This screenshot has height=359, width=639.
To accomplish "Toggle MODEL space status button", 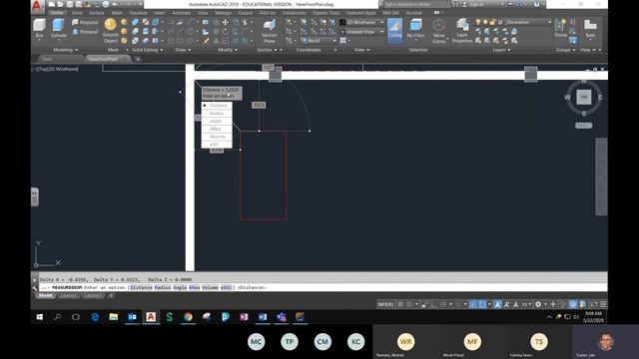I will [x=385, y=304].
